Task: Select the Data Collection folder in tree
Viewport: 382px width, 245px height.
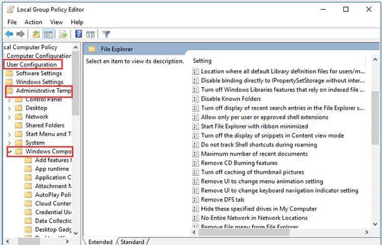Action: pos(53,220)
